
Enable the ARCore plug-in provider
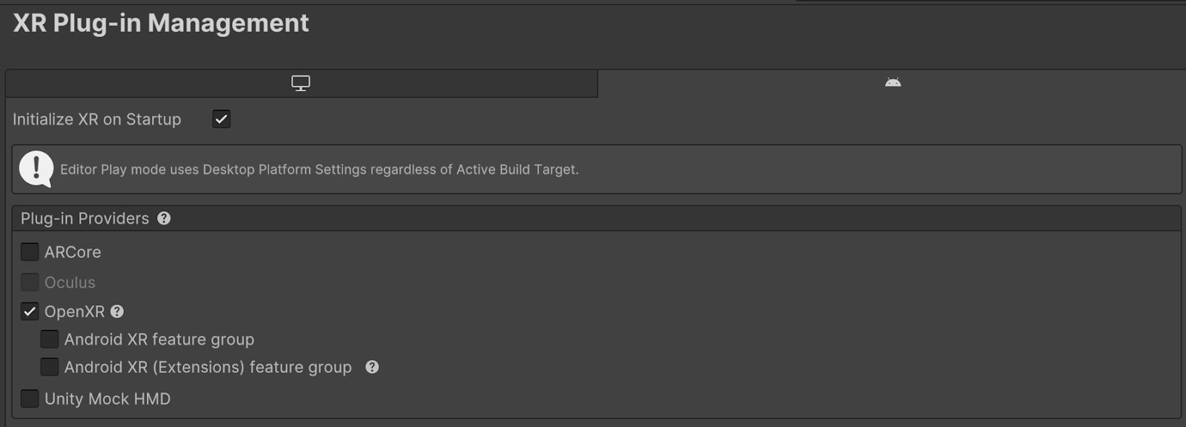(x=30, y=251)
